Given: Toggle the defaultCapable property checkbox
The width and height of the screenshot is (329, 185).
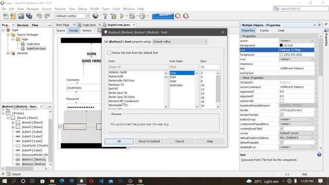Looking at the screenshot, I should pyautogui.click(x=282, y=142).
